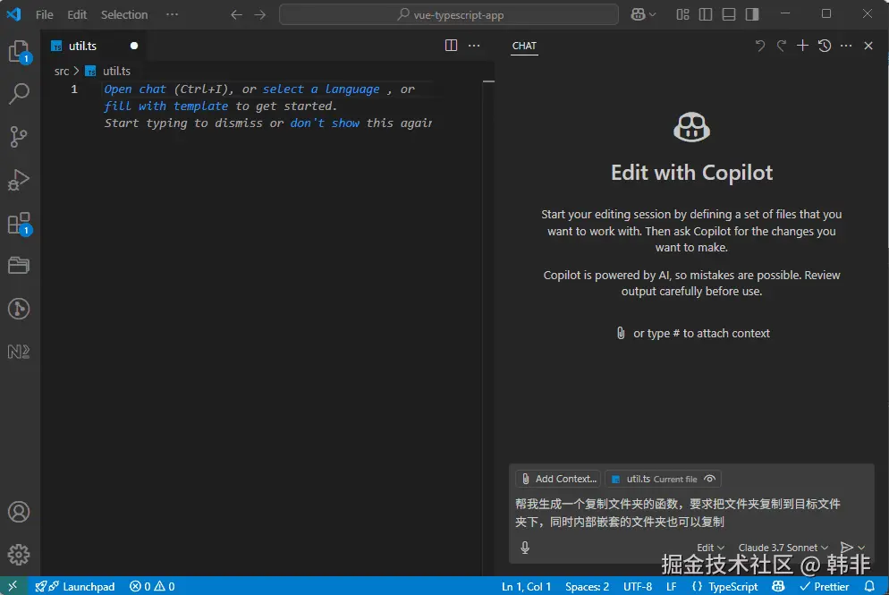
Task: Open Copilot title bar dropdown
Action: point(644,14)
